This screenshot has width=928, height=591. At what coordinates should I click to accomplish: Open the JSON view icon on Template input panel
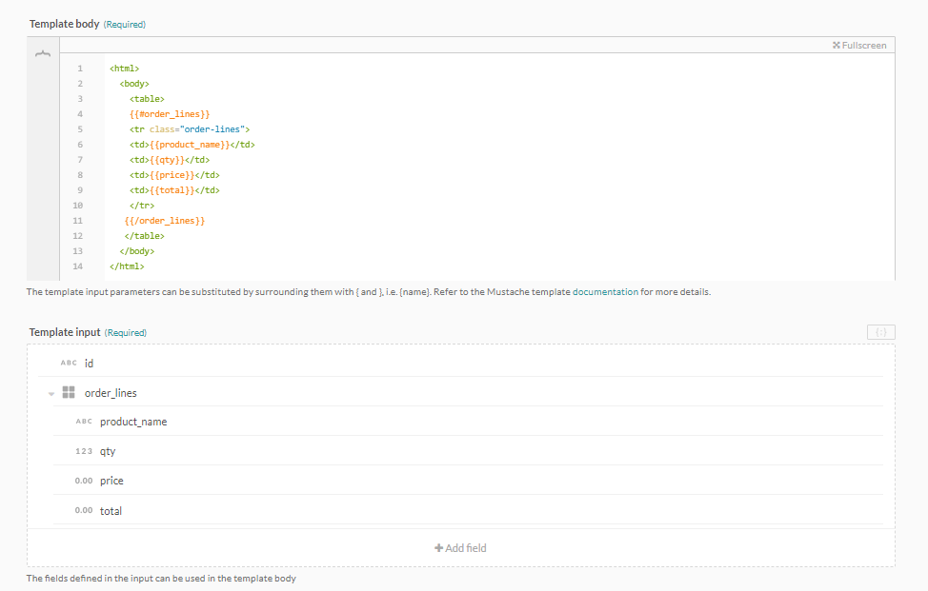click(880, 331)
